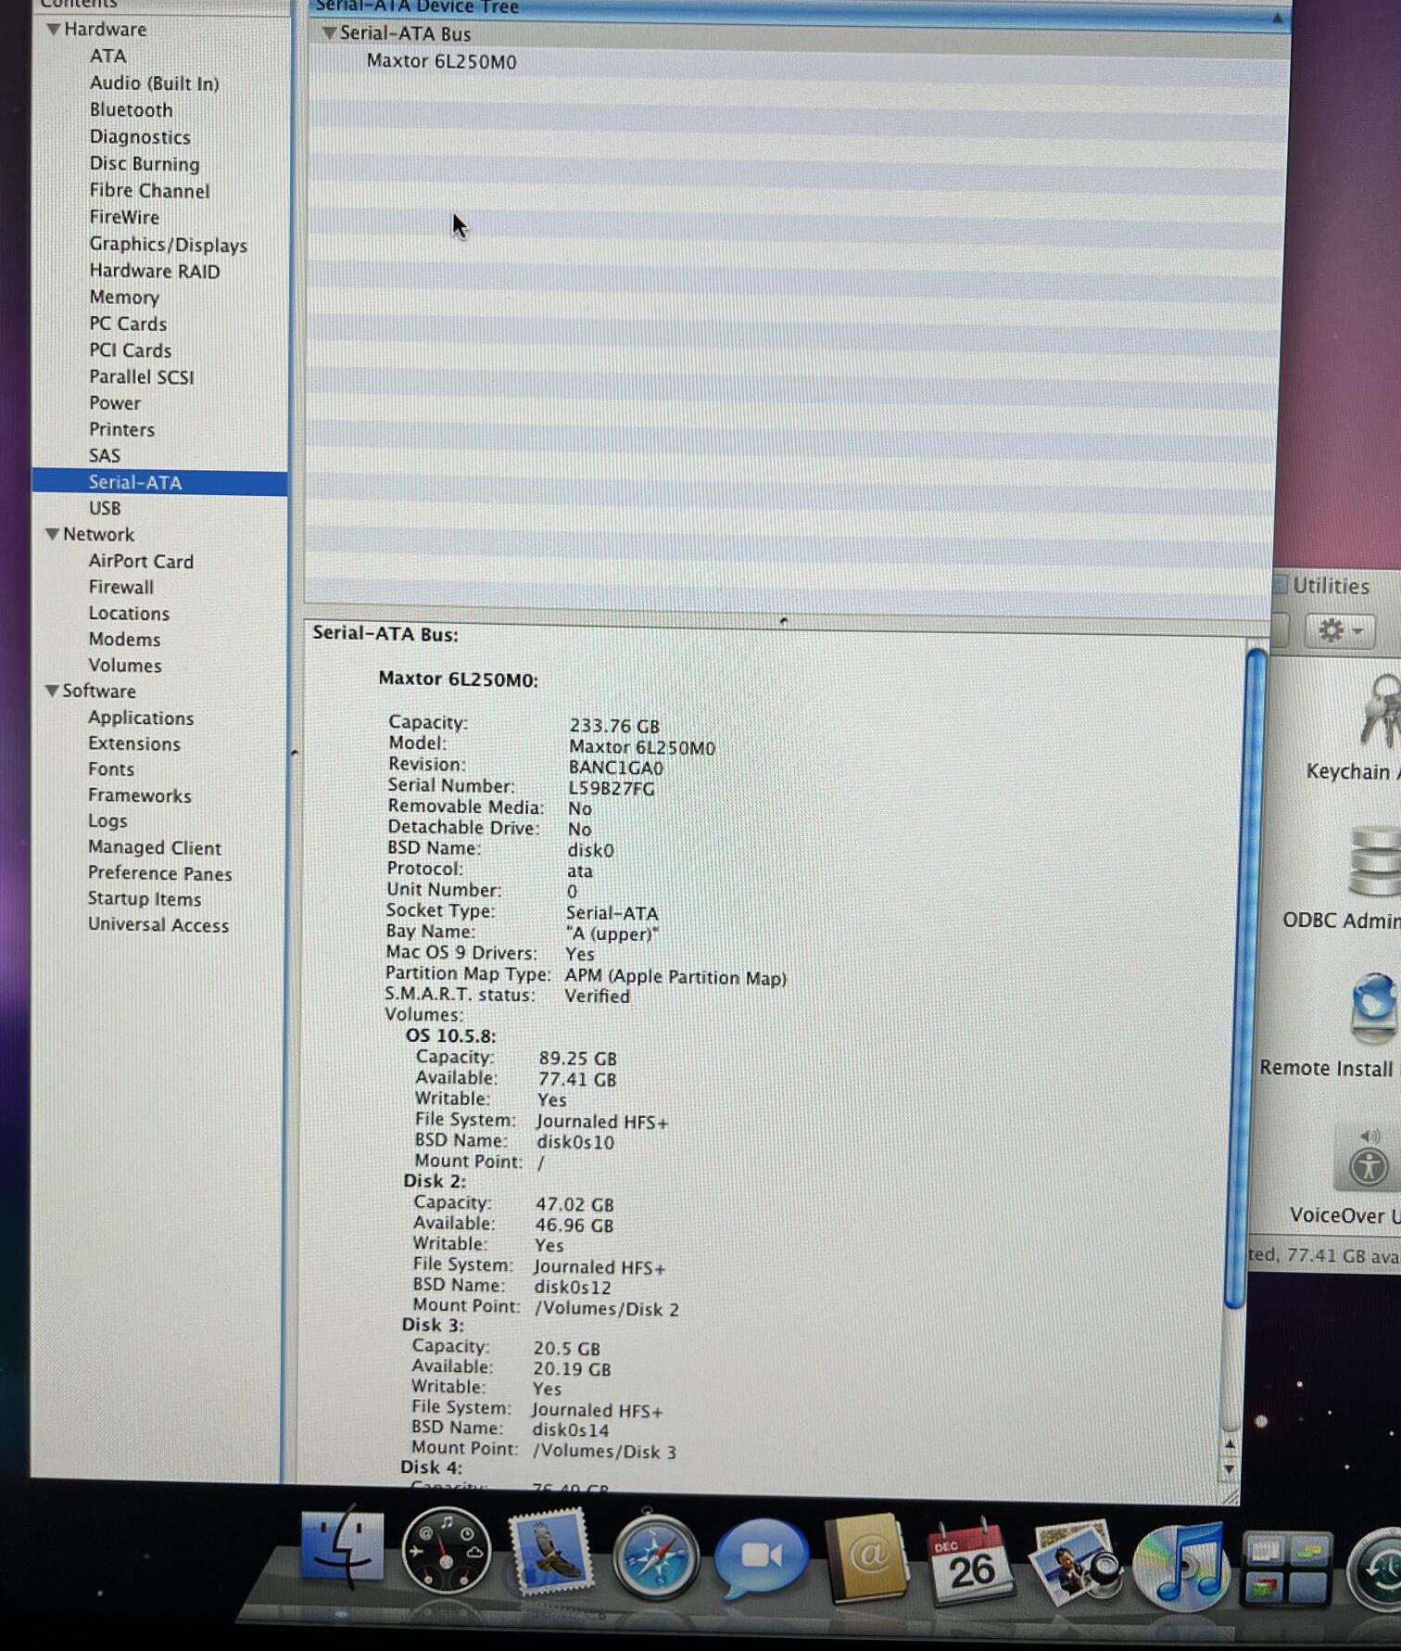Viewport: 1401px width, 1651px height.
Task: Open iChat in the dock
Action: 761,1556
